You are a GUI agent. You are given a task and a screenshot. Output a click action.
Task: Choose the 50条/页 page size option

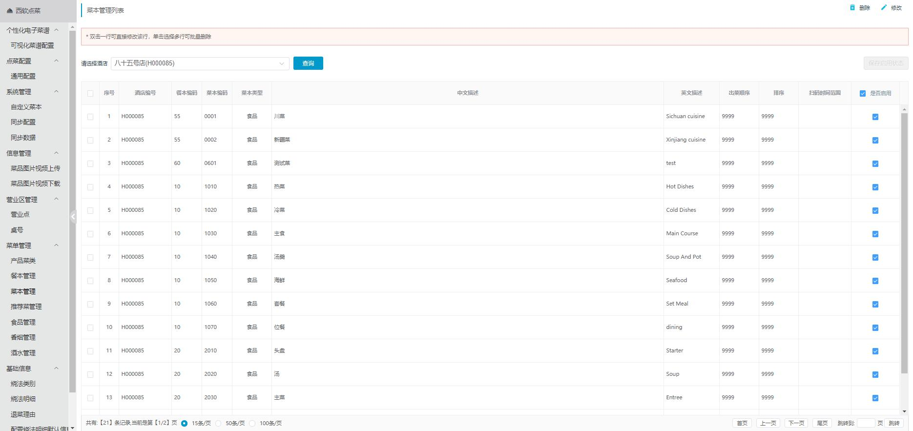(218, 423)
